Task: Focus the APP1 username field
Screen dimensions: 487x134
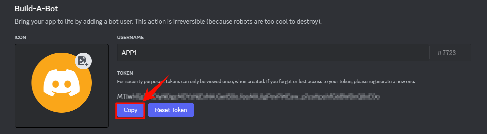Action: pyautogui.click(x=273, y=53)
